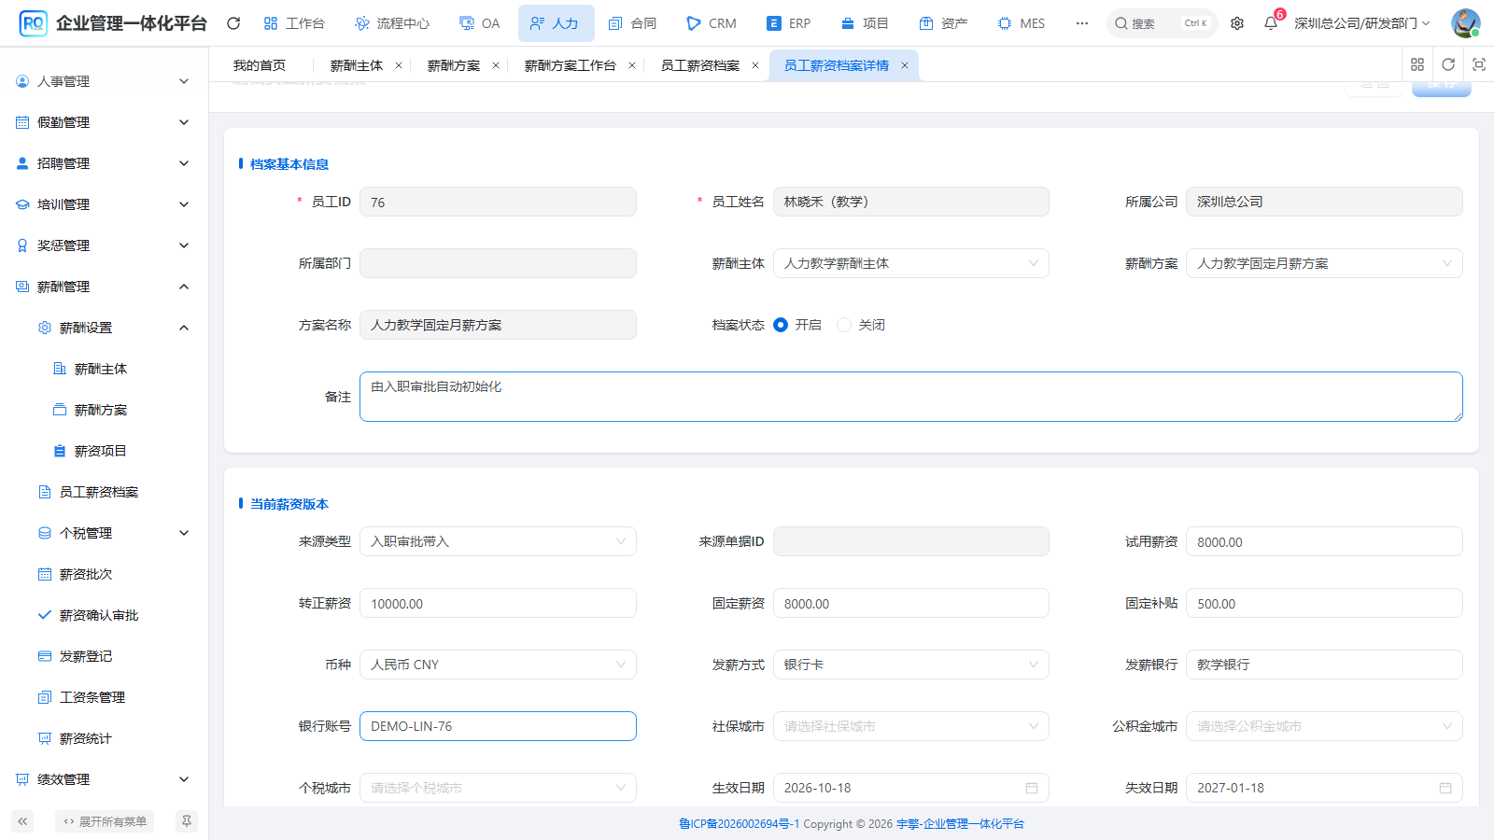
Task: Open the 深圳总公司/研发部门 switcher
Action: pyautogui.click(x=1361, y=23)
